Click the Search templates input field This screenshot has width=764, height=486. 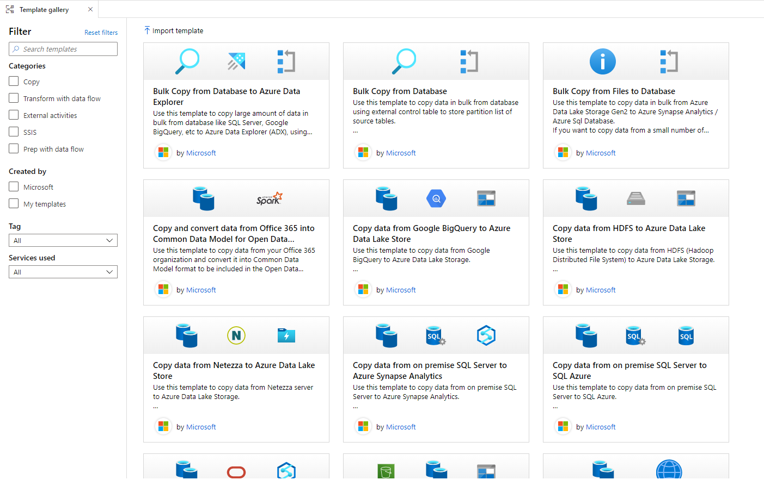point(63,49)
